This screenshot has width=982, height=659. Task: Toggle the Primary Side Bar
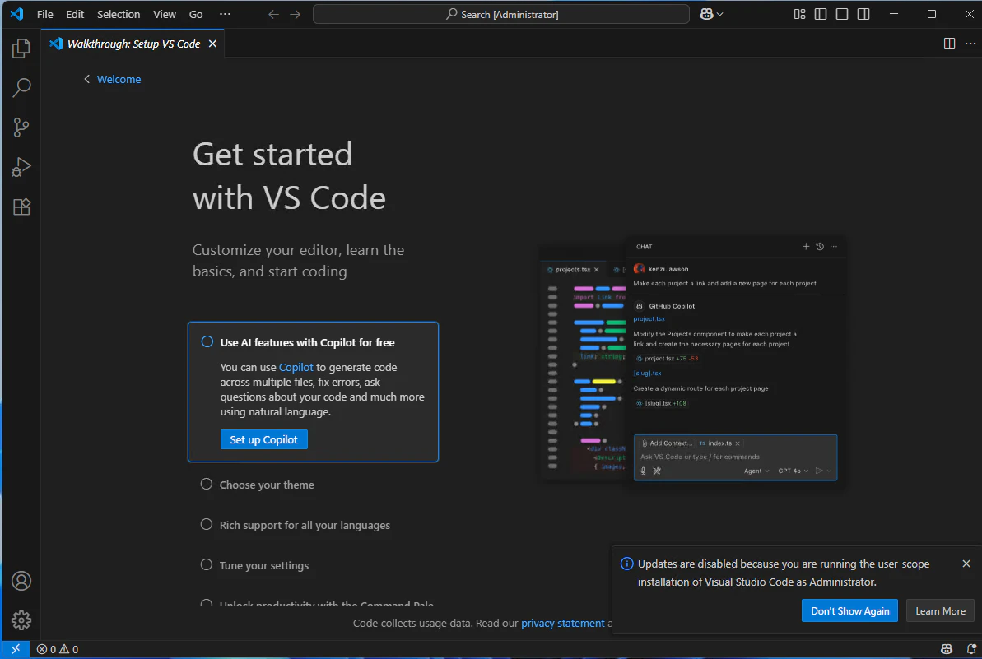(821, 14)
